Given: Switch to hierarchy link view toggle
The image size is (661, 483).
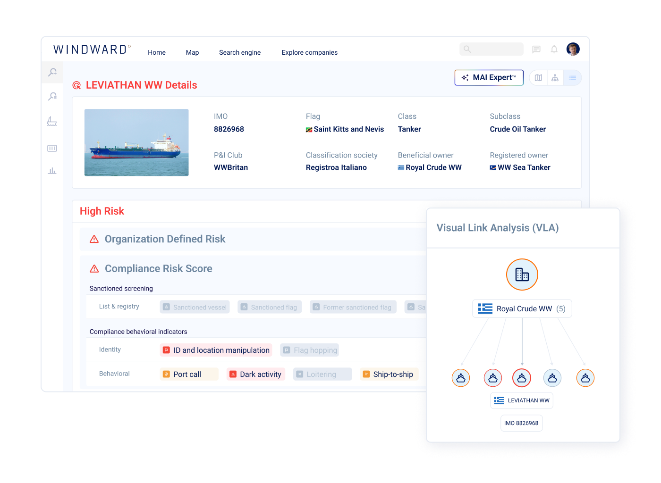Looking at the screenshot, I should pyautogui.click(x=555, y=78).
